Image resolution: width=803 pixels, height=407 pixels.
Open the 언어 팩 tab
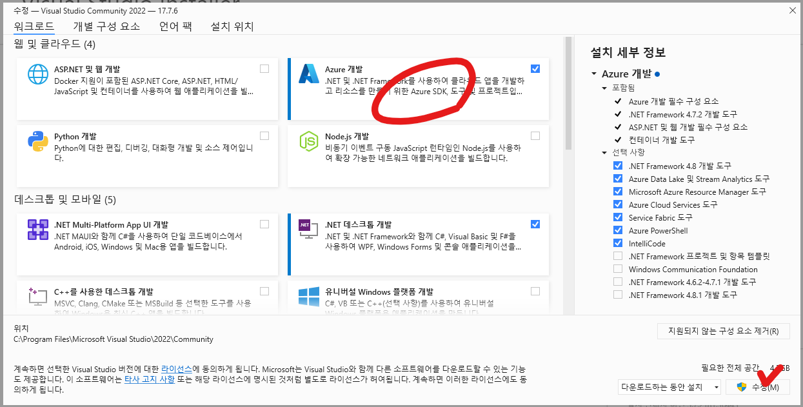[x=175, y=26]
